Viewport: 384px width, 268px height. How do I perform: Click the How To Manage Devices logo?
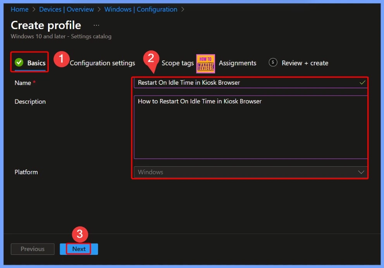point(205,63)
